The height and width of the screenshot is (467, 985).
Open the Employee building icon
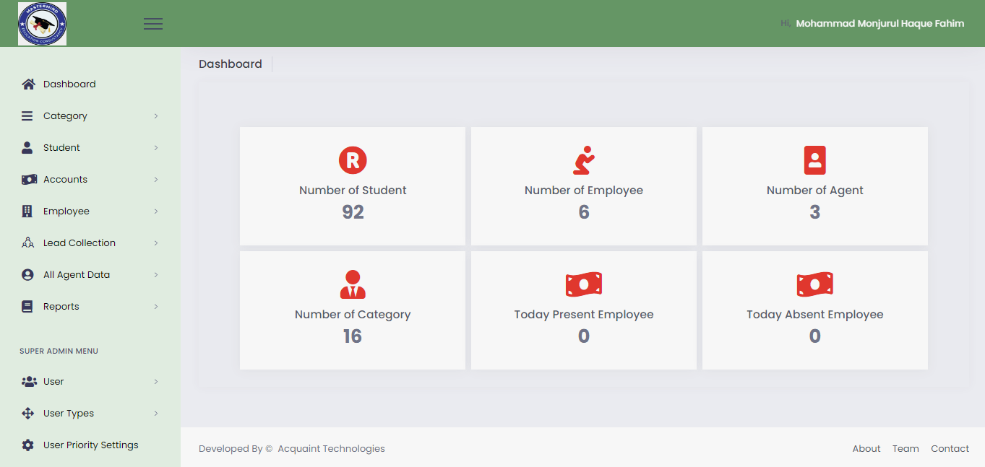(x=27, y=211)
